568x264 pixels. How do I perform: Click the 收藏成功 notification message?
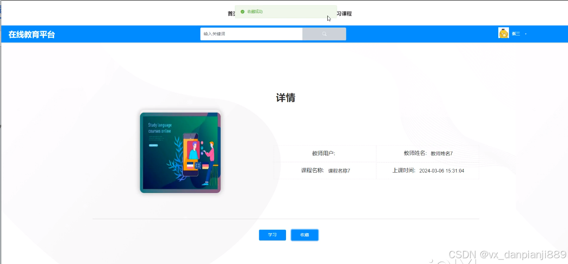pyautogui.click(x=286, y=12)
